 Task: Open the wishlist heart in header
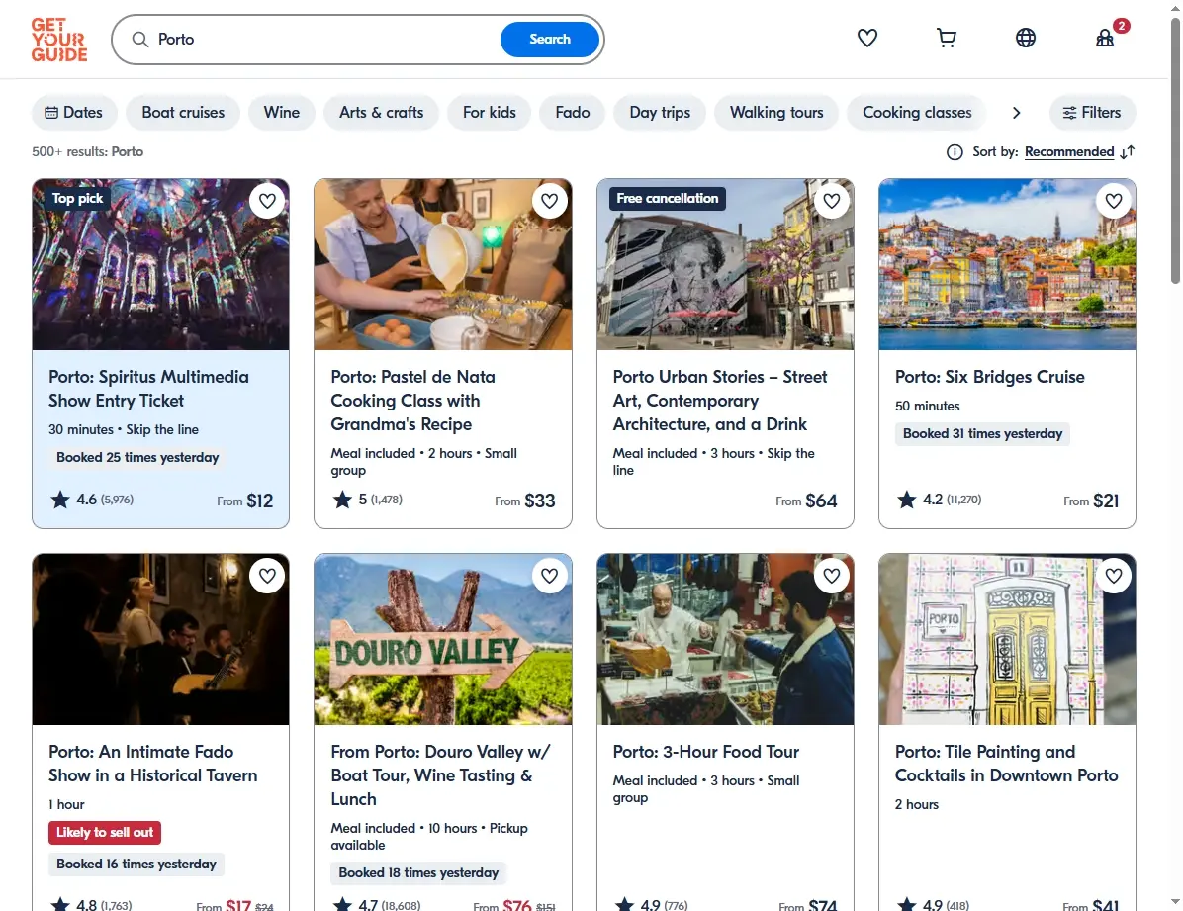(x=866, y=38)
